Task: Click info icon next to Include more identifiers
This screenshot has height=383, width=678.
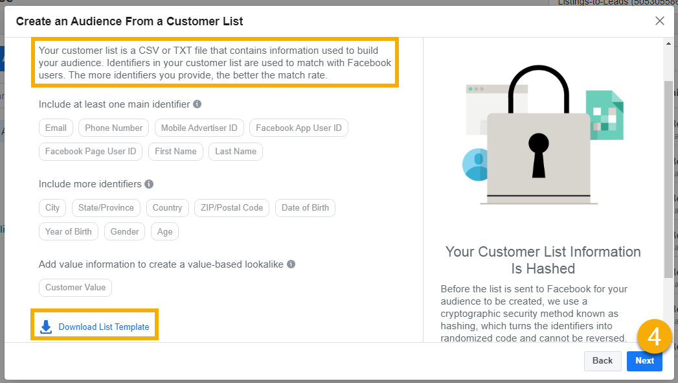Action: [149, 184]
